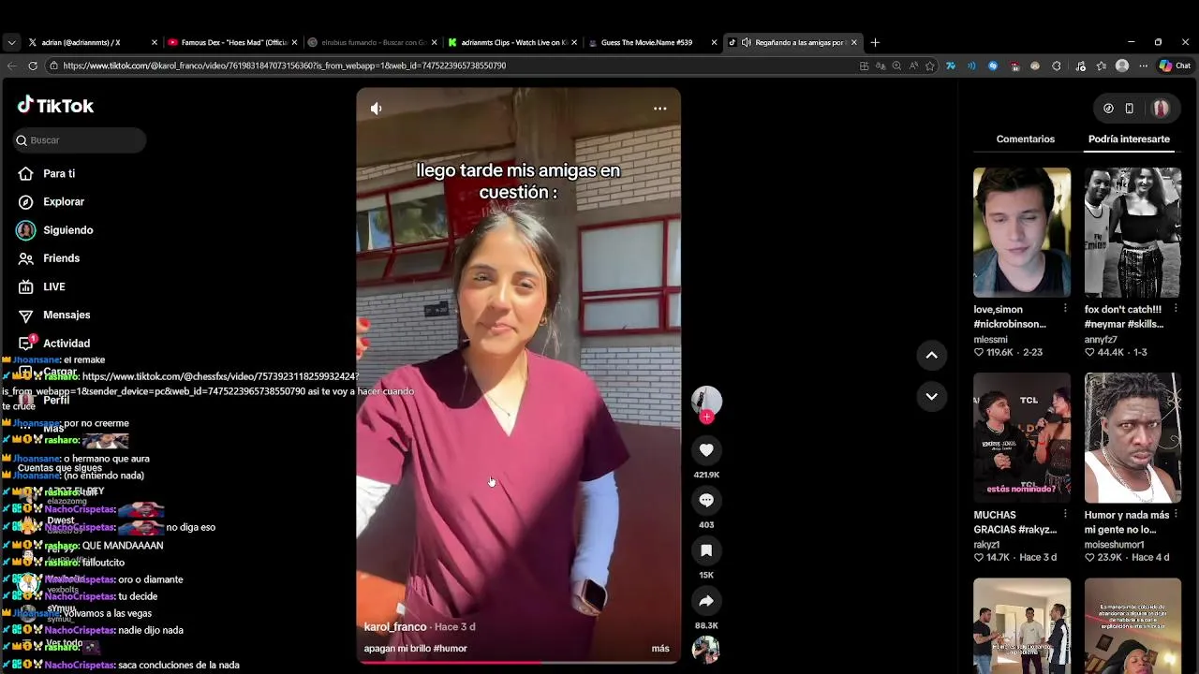Open the rakyz1 creator link
Image resolution: width=1199 pixels, height=674 pixels.
[986, 545]
